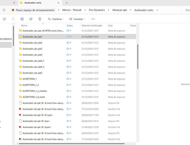This screenshot has width=190, height=145.
Task: Click the Refresh button beside address bar
Action: pos(4,10)
